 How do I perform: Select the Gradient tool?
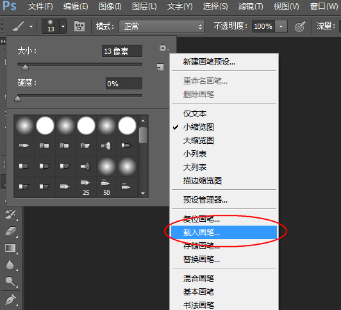(10, 248)
